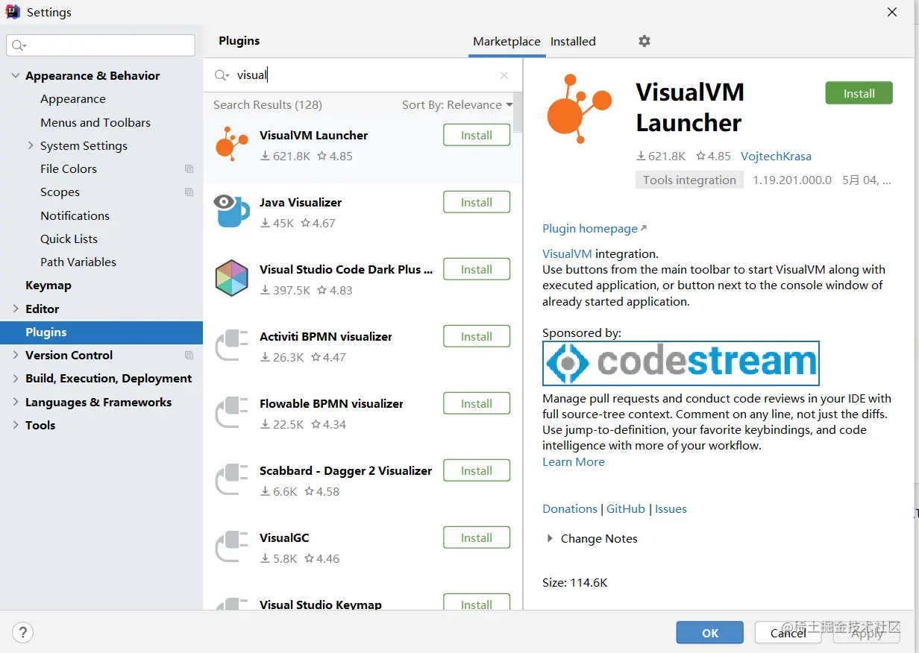Click the Tools integration tag
Image resolution: width=919 pixels, height=653 pixels.
click(x=689, y=180)
